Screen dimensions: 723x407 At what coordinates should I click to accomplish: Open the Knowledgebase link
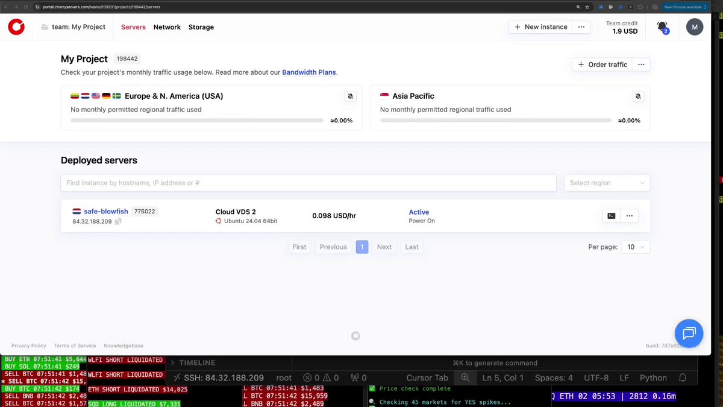tap(124, 346)
